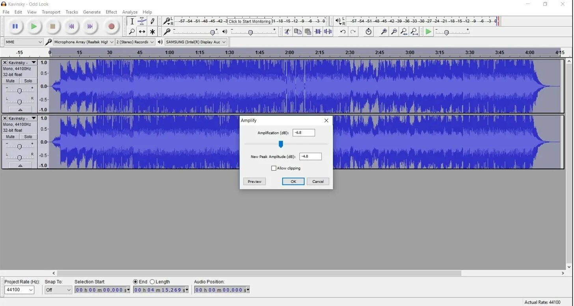The height and width of the screenshot is (306, 574).
Task: Select the Length radio button
Action: coord(152,282)
